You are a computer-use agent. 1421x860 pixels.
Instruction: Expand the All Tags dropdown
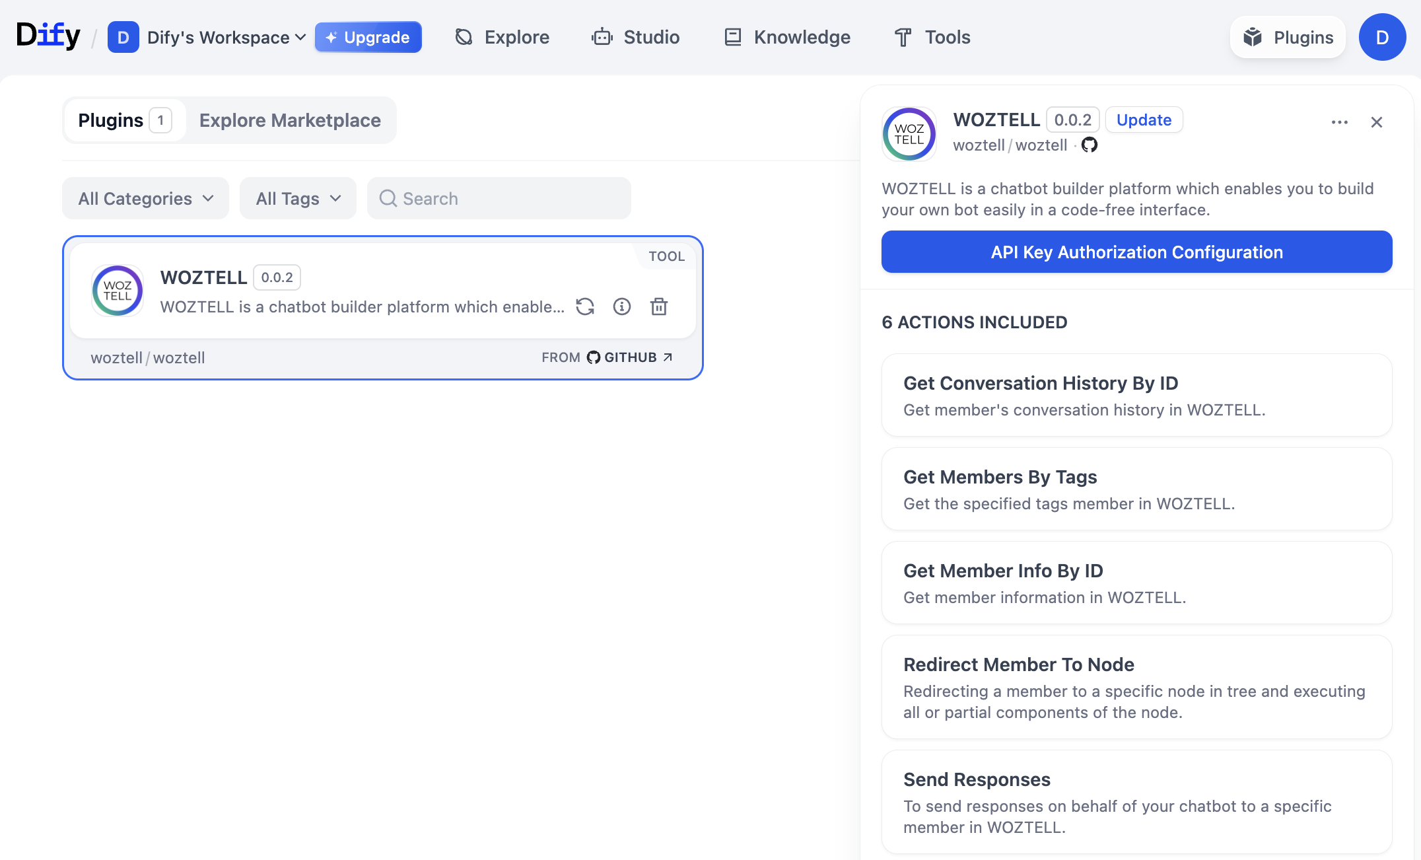tap(298, 198)
